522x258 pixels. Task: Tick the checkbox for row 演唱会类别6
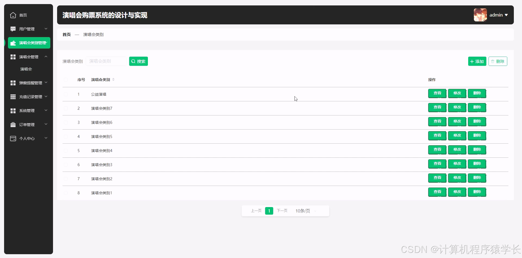click(66, 122)
